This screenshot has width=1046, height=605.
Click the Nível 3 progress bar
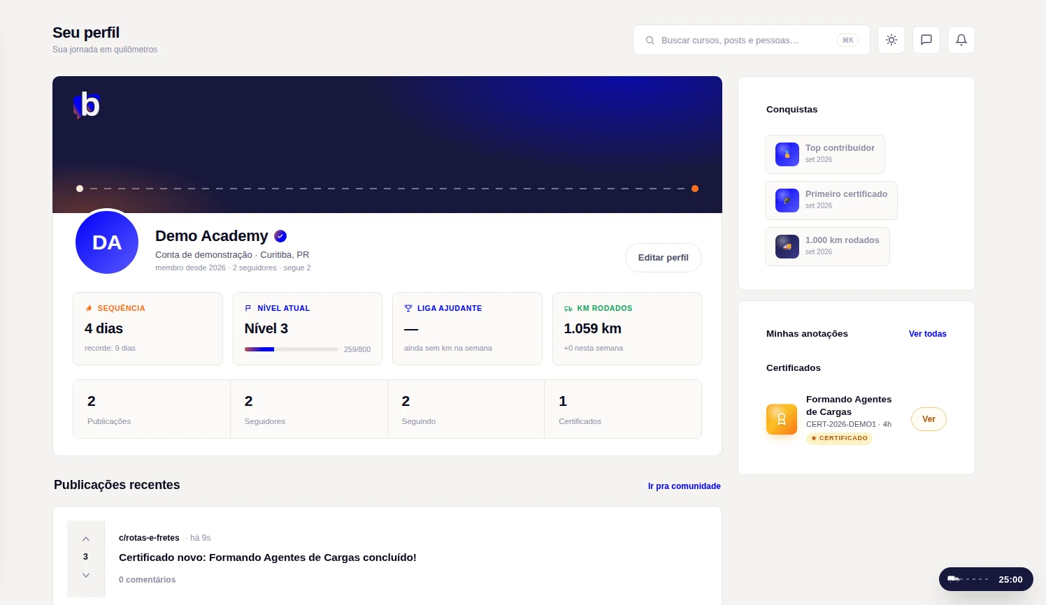point(291,349)
